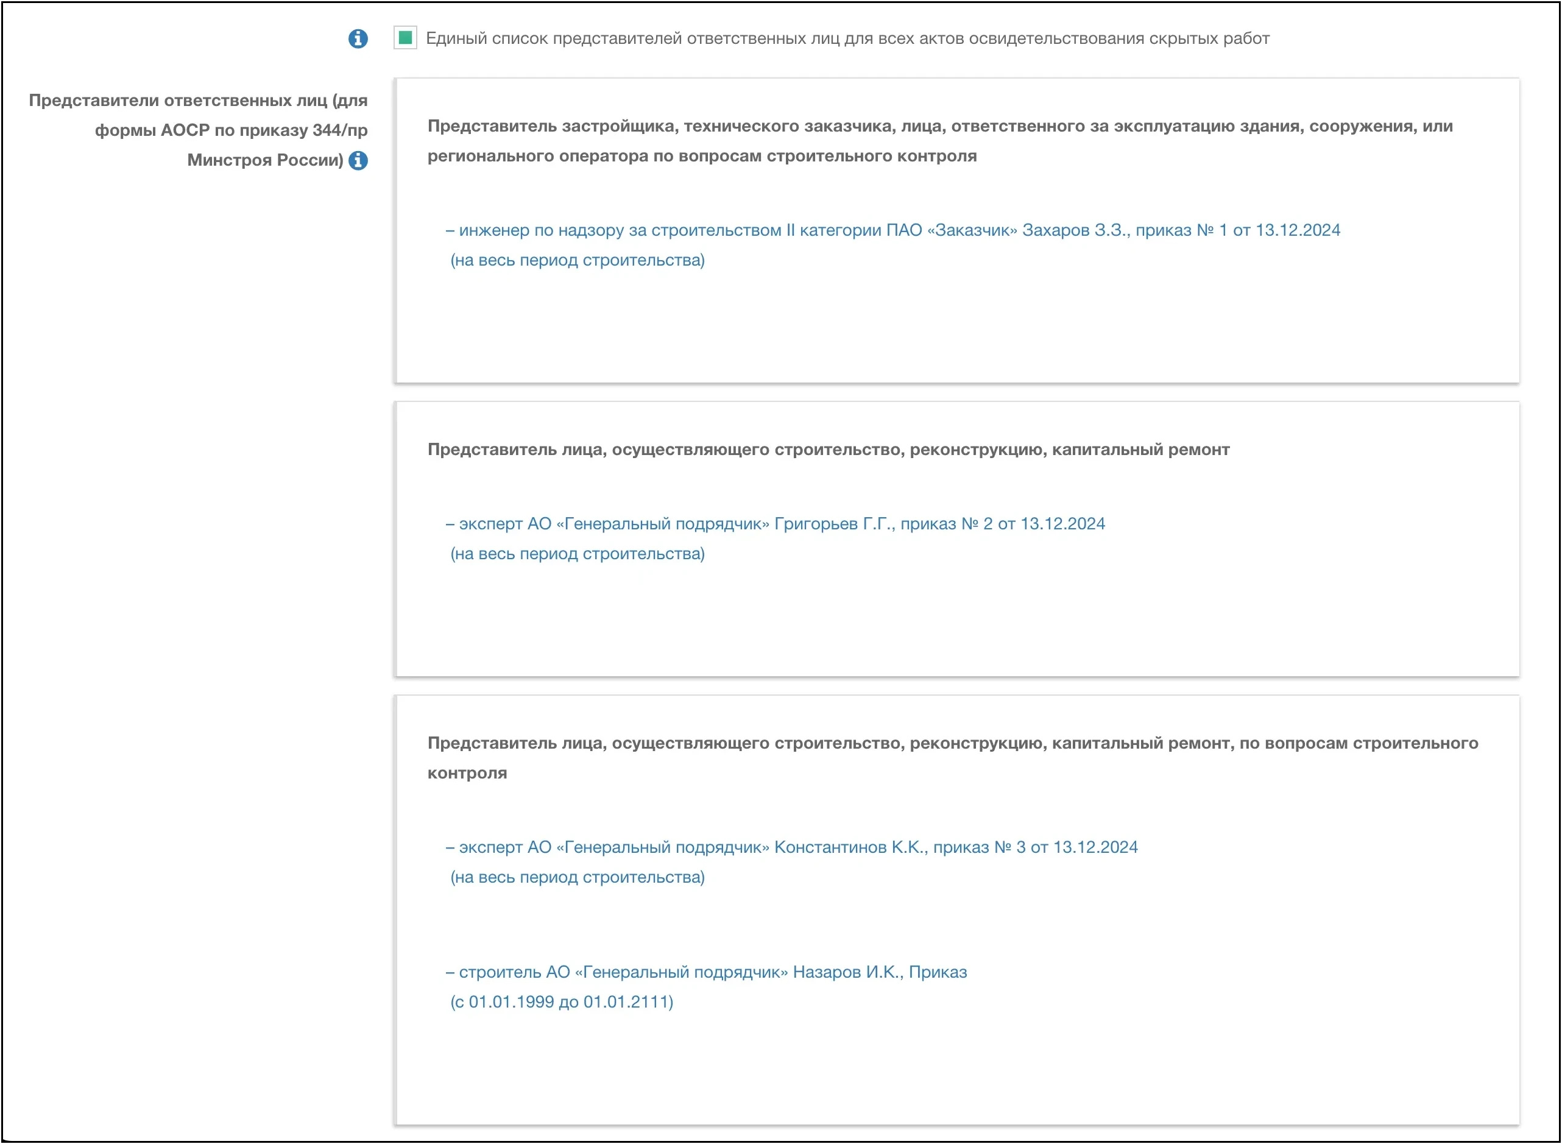Click "приказ № 1 от 13.12.2024" text
Screen dimensions: 1562x1144
coord(1237,231)
